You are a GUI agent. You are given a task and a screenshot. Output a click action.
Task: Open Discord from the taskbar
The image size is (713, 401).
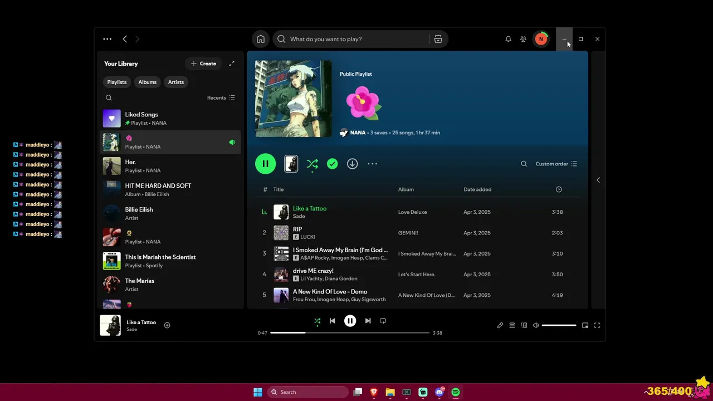(439, 392)
